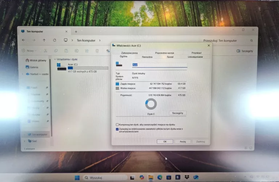Screen dimensions: 279x182
Task: Click the drive name text field
Action: 159,65
